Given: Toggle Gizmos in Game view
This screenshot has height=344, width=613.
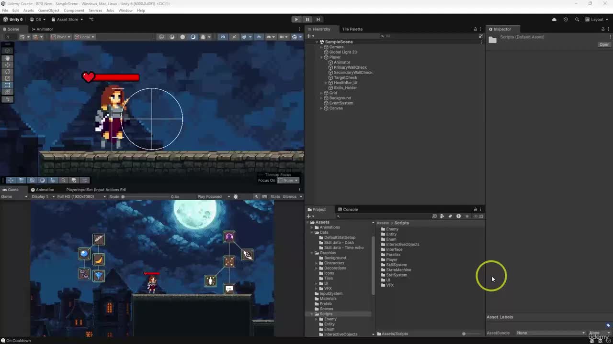Looking at the screenshot, I should coord(290,196).
